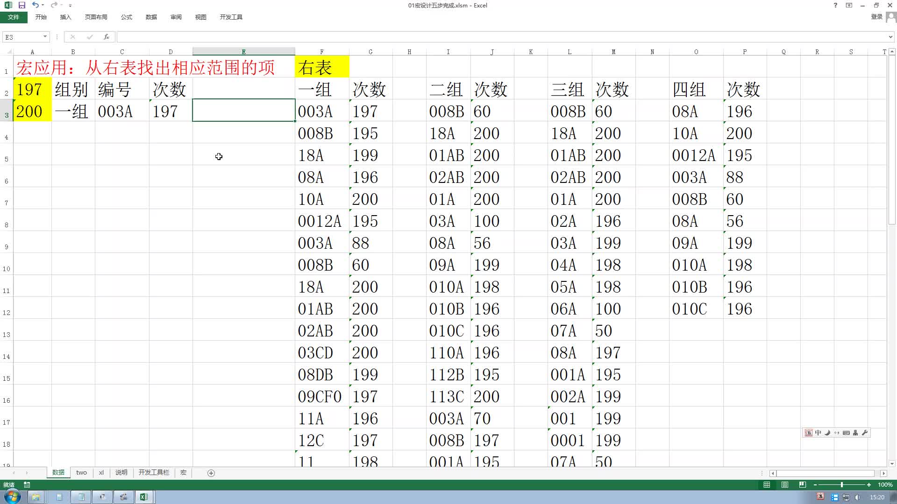This screenshot has height=504, width=897.
Task: Click the Insert Function fx icon
Action: 107,37
